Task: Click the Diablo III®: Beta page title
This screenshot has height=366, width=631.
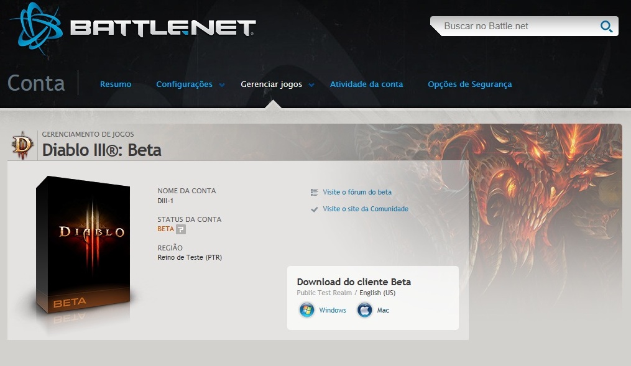Action: (x=102, y=150)
